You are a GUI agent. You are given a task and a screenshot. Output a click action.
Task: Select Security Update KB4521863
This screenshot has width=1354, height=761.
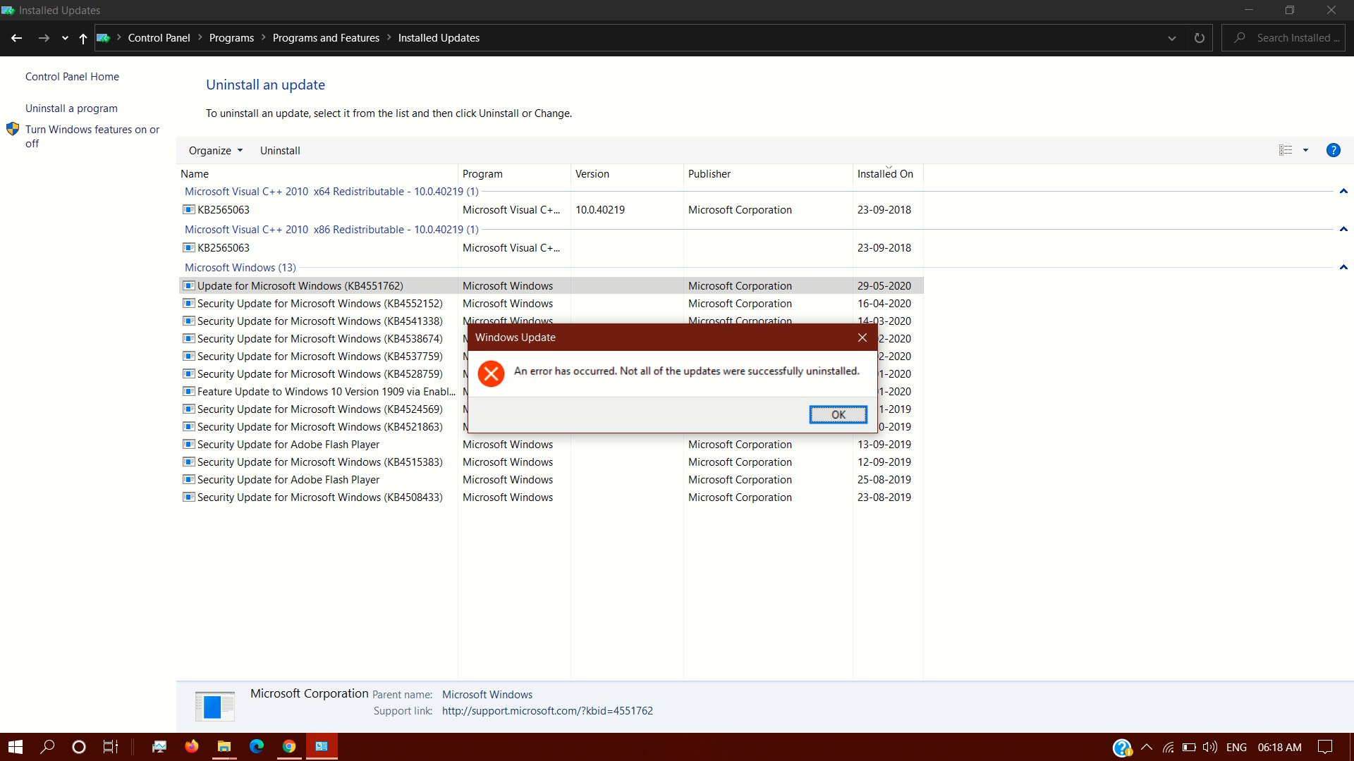[x=319, y=427]
